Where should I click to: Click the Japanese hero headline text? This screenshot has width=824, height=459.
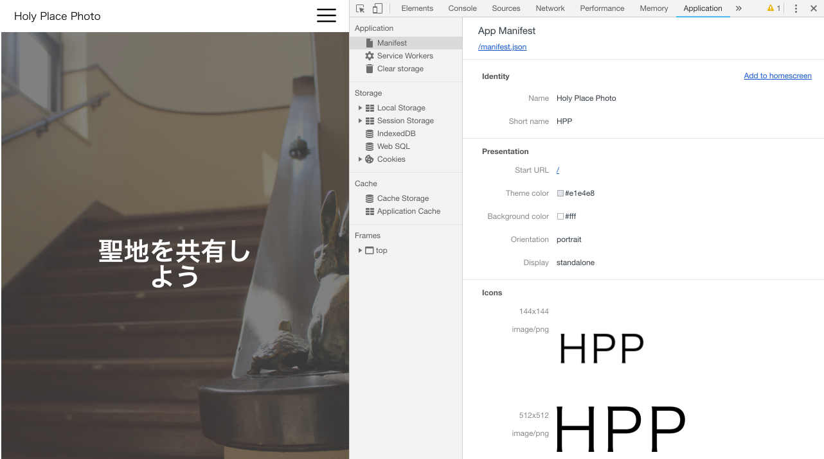click(175, 263)
